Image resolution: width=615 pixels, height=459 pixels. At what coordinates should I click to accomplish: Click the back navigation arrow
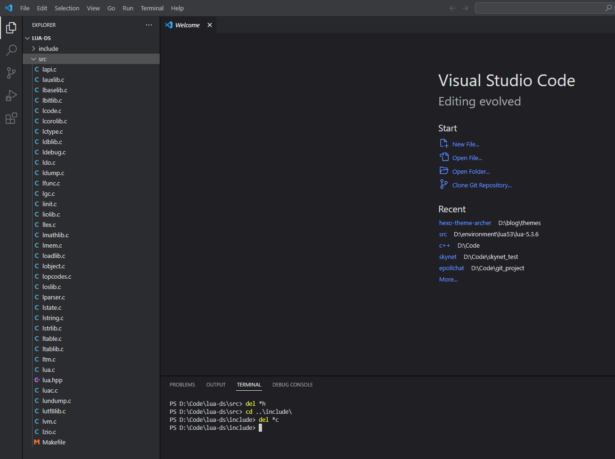[x=452, y=8]
